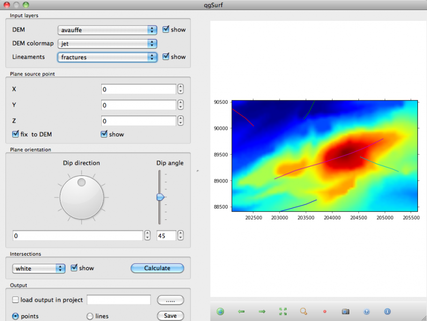Screen dimensions: 427x321
Task: Toggle the Lineaments show checkbox
Action: click(x=166, y=57)
